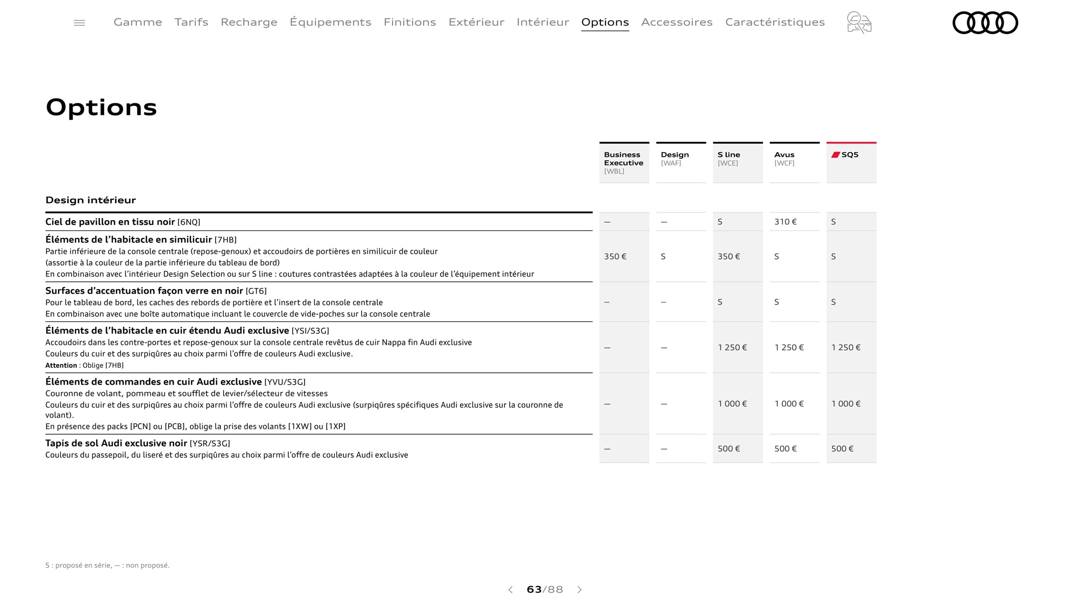
Task: Click Couleurs du passepoil description line
Action: (227, 455)
